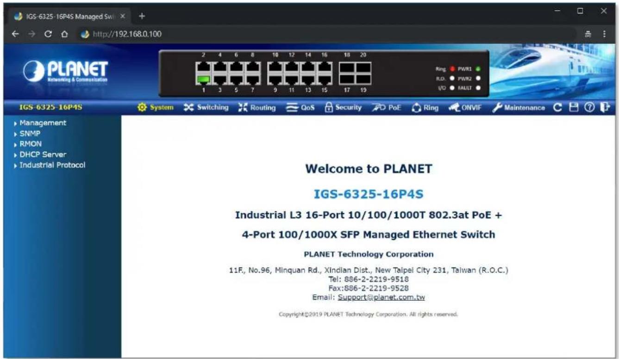This screenshot has width=619, height=359.
Task: Reload the page with browser reload button
Action: coord(47,34)
